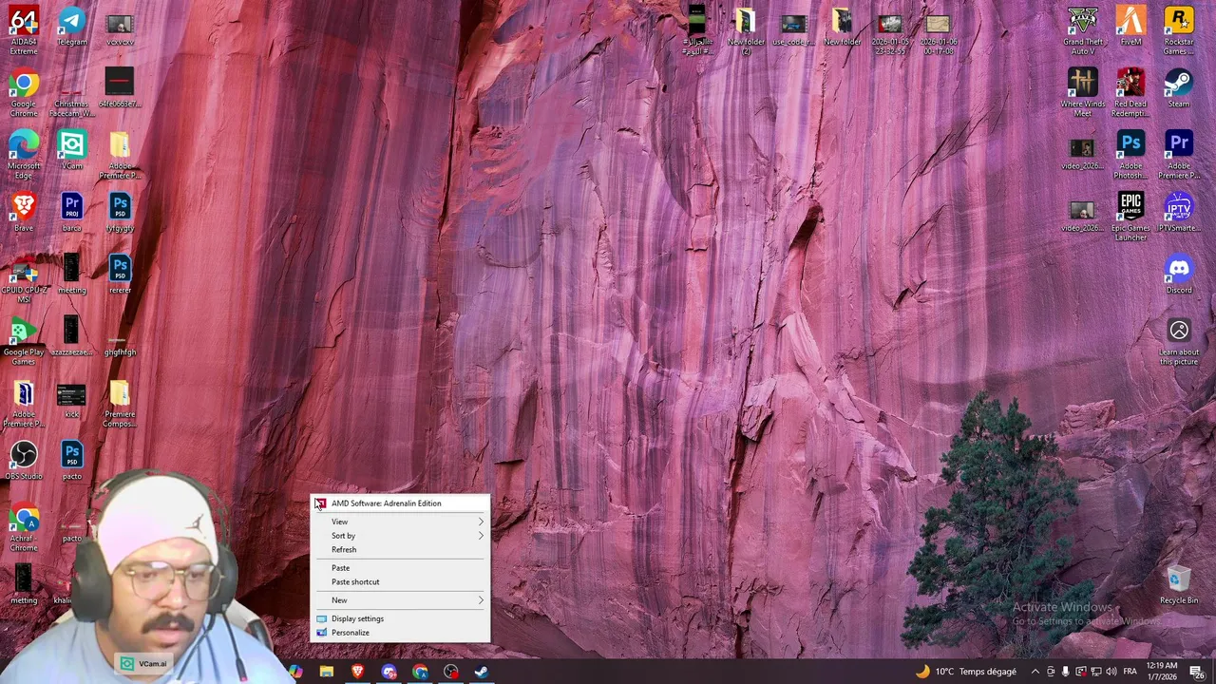Switch the FRA input language indicator

(x=1130, y=672)
